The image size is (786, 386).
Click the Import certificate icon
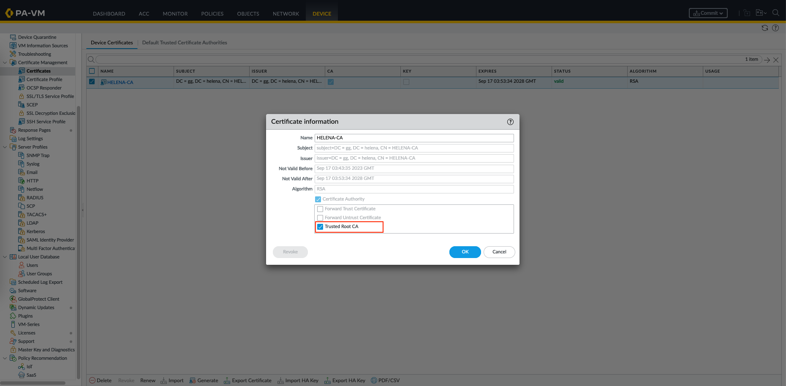tap(164, 381)
